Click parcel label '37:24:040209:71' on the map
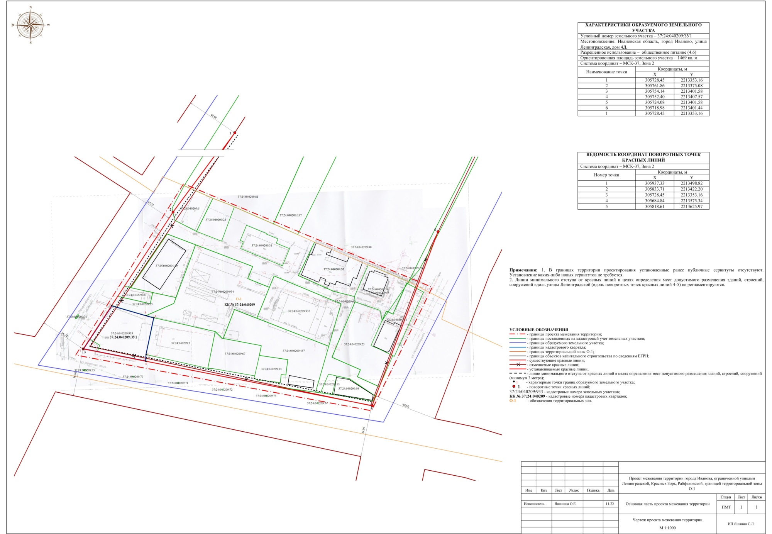The width and height of the screenshot is (772, 534). tap(178, 383)
